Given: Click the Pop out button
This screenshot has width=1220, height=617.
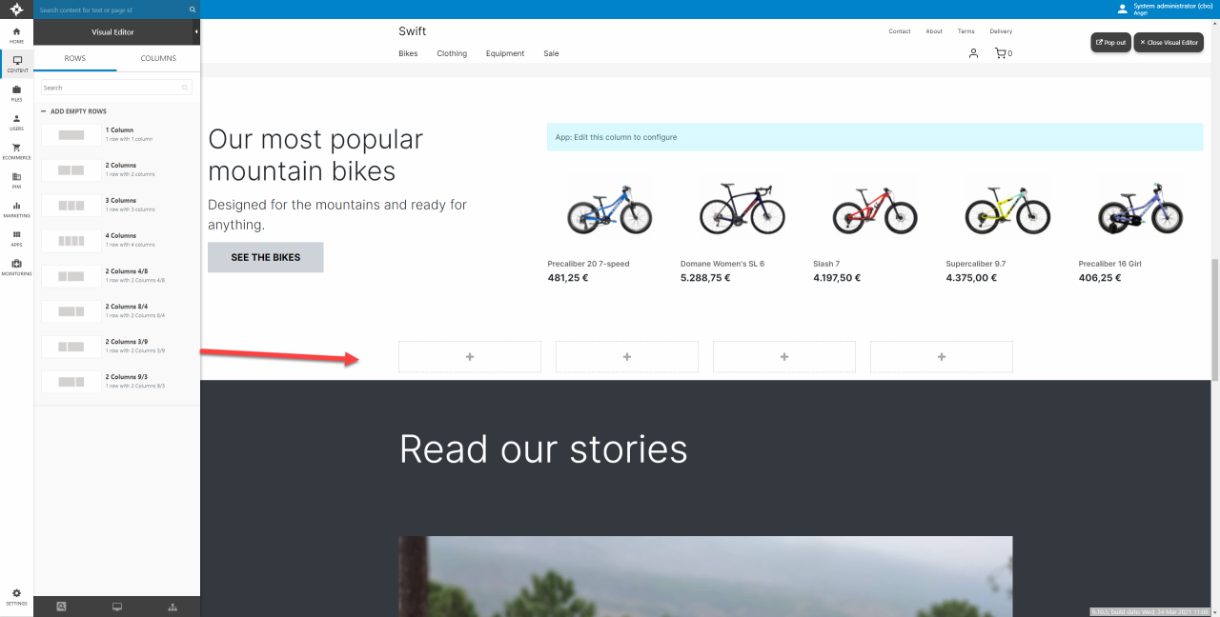Looking at the screenshot, I should [1110, 43].
